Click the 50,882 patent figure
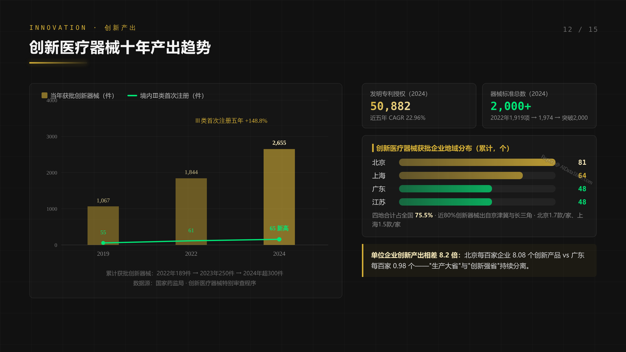 point(391,106)
